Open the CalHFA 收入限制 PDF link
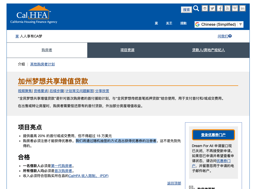Screen dimensions: 255x189 tap(89, 176)
